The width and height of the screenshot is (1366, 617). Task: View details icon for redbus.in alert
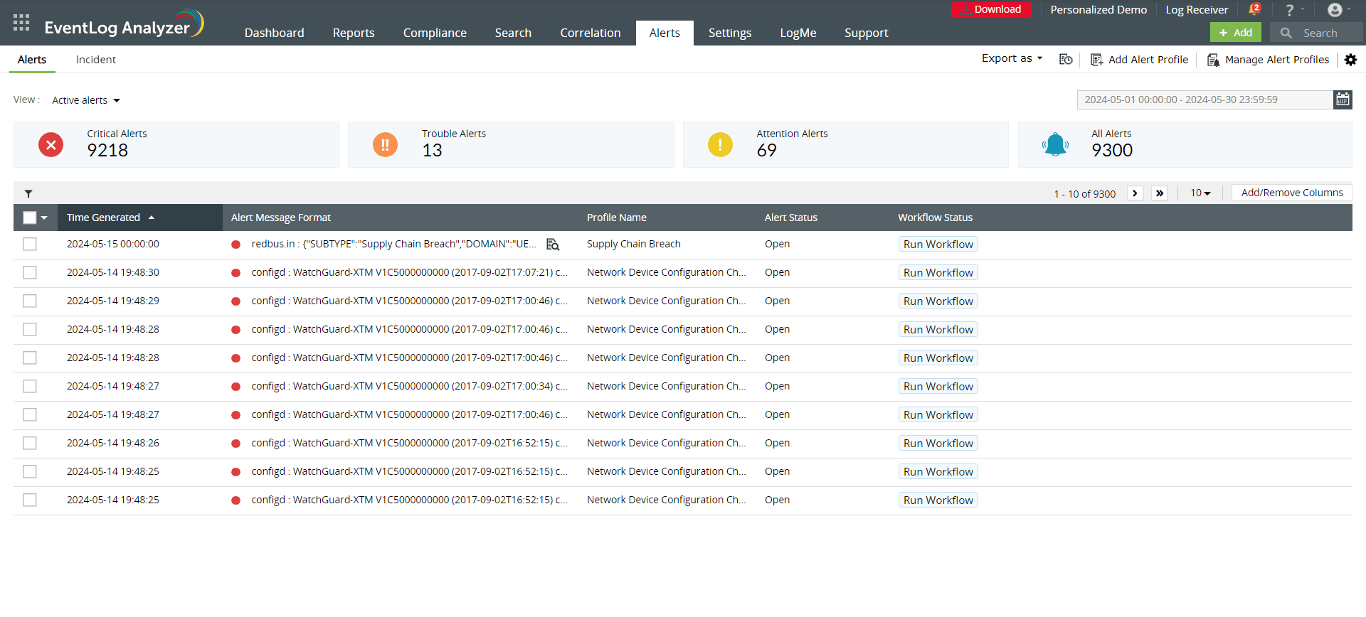click(x=553, y=245)
